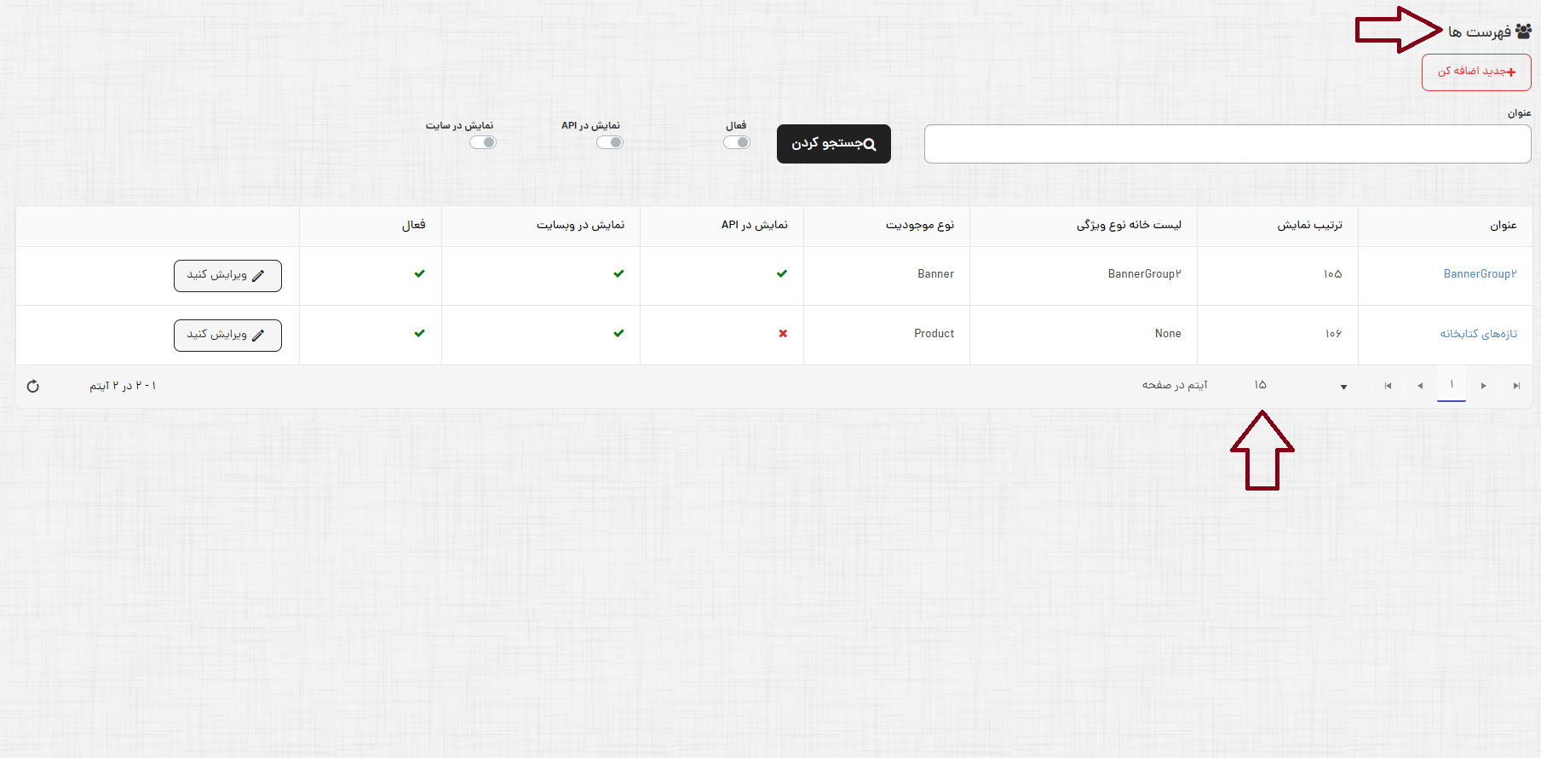The width and height of the screenshot is (1541, 758).
Task: Click the red X in Product row
Action: point(783,334)
